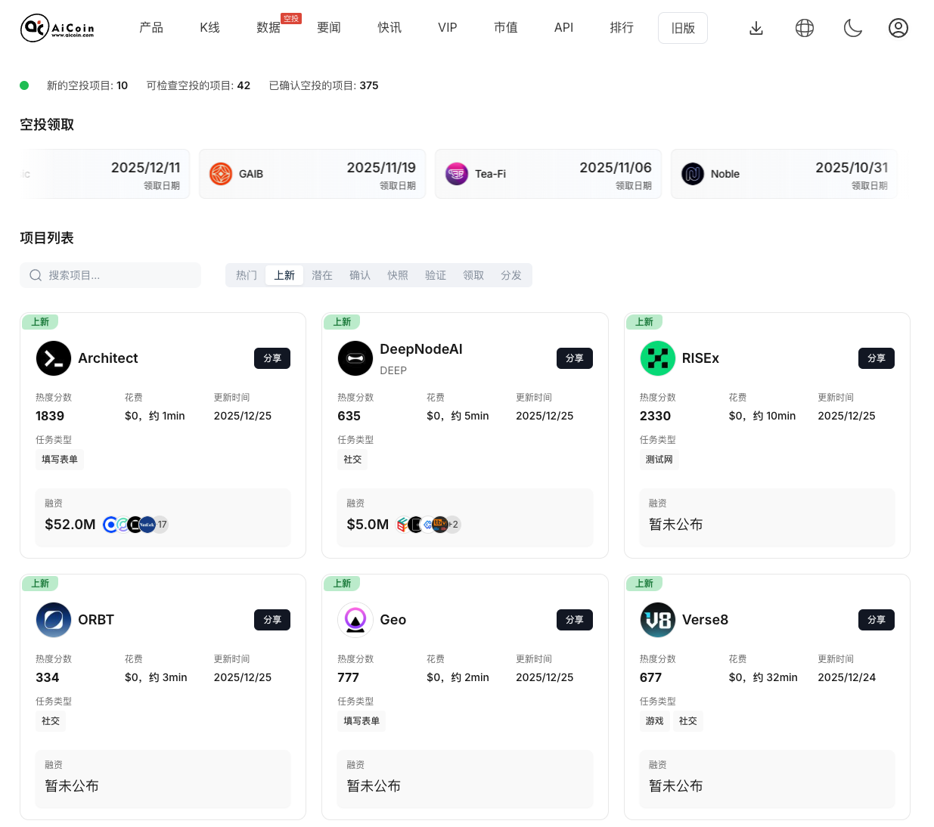Select the 领取 filter option
The width and height of the screenshot is (934, 827).
pyautogui.click(x=473, y=275)
